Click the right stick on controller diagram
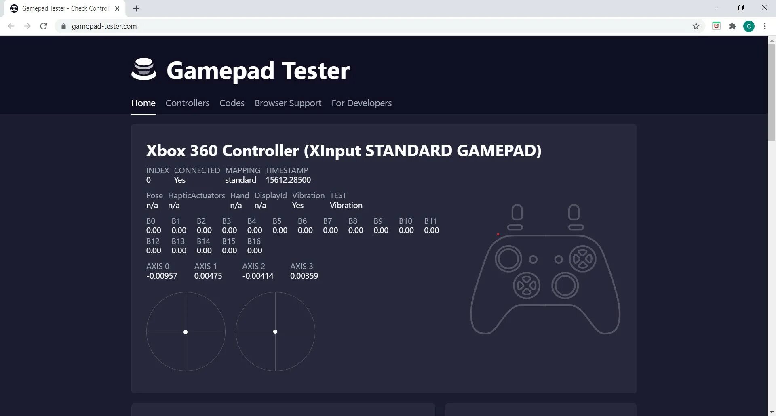This screenshot has height=416, width=776. (565, 286)
